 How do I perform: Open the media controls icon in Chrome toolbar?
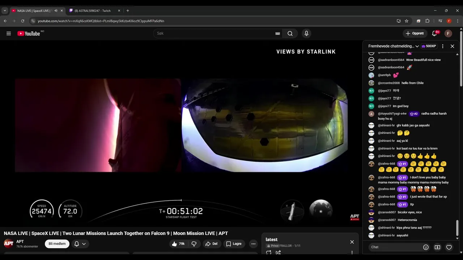(x=440, y=21)
